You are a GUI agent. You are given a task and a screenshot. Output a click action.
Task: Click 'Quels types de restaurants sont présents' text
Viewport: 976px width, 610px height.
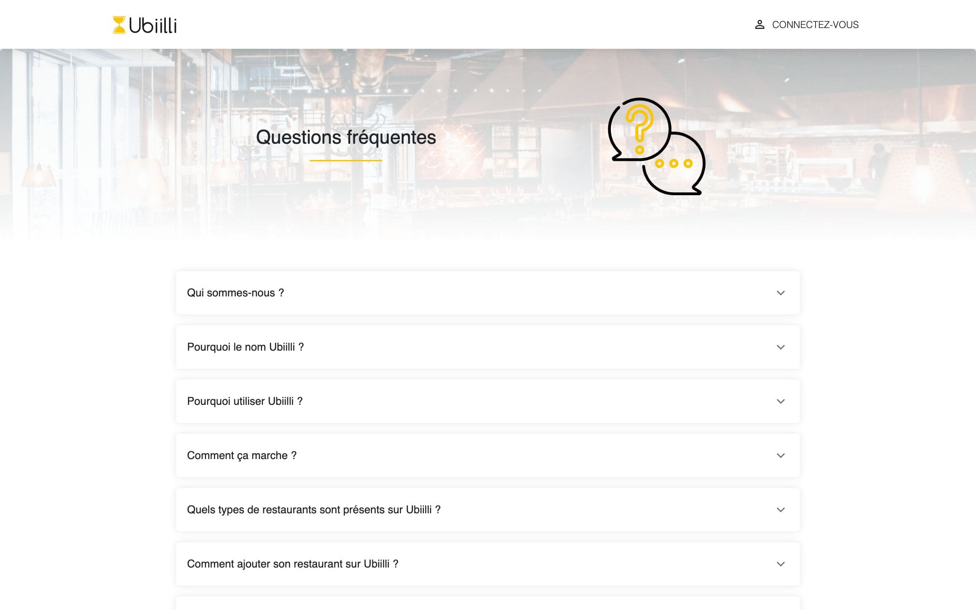(x=314, y=510)
